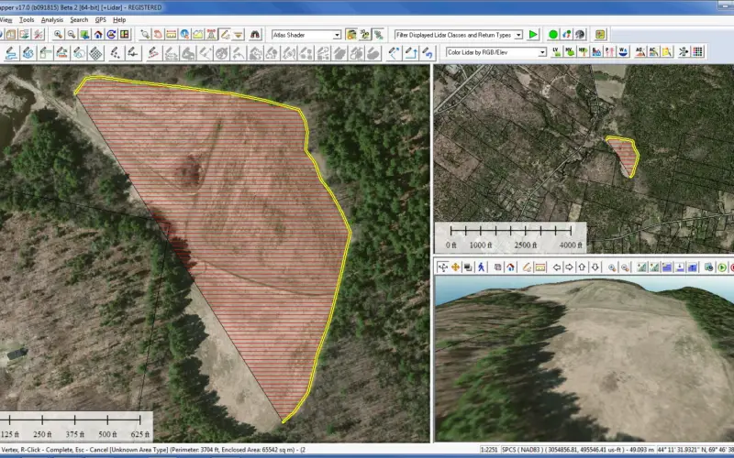Click the LV lidar classify icon
The width and height of the screenshot is (734, 458).
point(556,52)
